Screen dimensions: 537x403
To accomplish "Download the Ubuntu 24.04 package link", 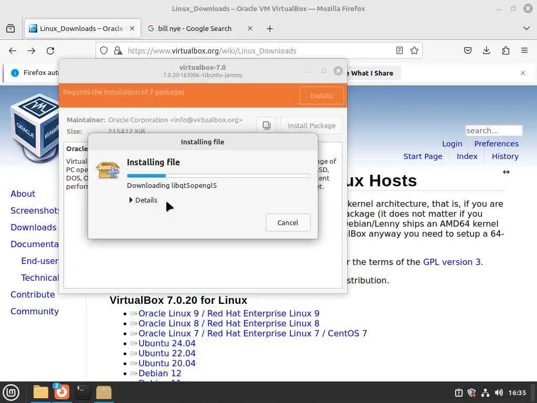I will tap(167, 343).
